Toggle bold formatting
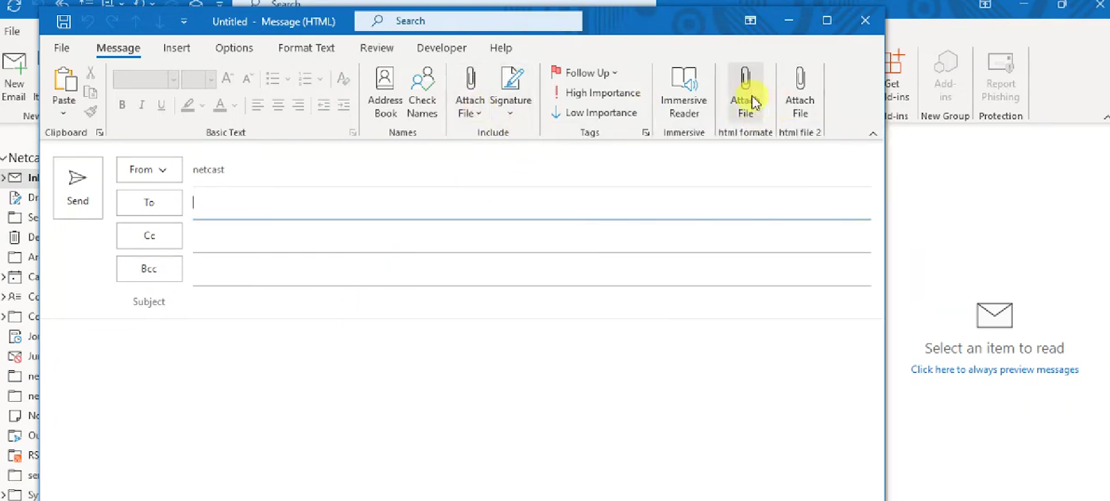The width and height of the screenshot is (1110, 501). click(122, 105)
